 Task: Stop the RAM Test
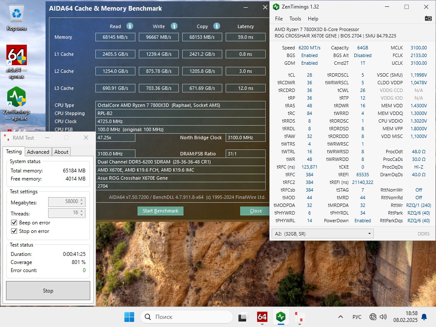pyautogui.click(x=48, y=290)
